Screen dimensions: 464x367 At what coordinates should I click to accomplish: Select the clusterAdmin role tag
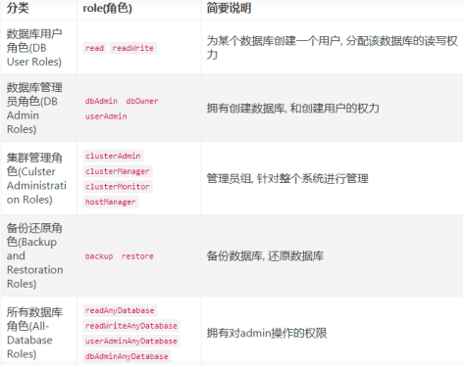coord(113,156)
